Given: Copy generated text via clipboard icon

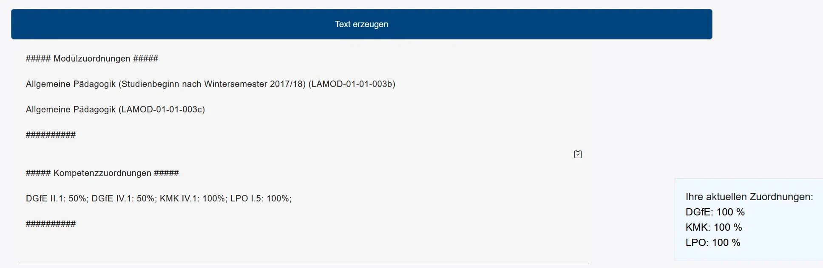Looking at the screenshot, I should click(578, 154).
